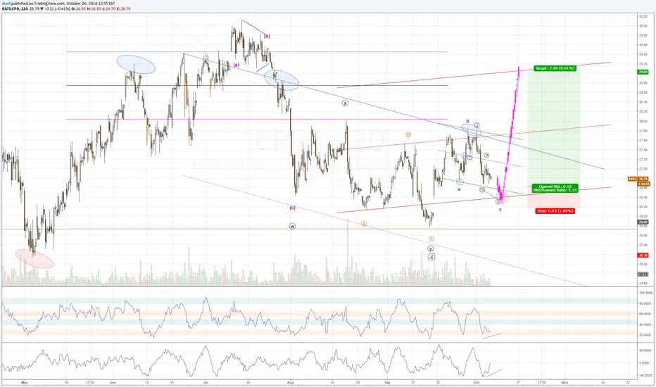Select the green profit zone of long position
The height and width of the screenshot is (387, 656).
pos(554,127)
